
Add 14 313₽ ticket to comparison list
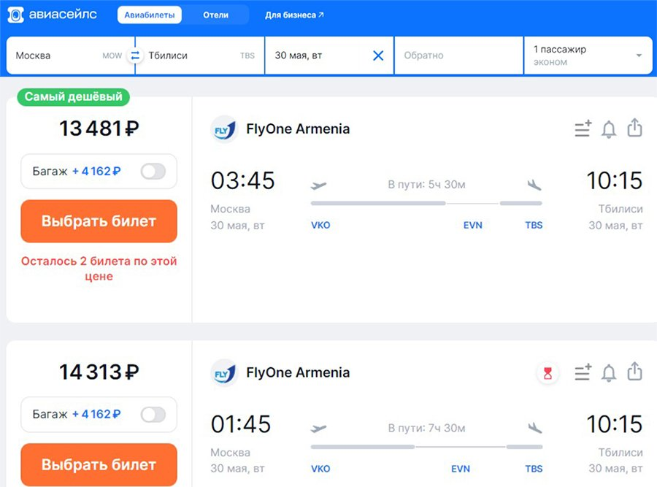[583, 372]
